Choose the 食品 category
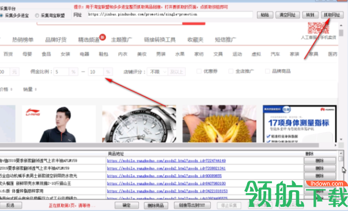 coord(47,54)
